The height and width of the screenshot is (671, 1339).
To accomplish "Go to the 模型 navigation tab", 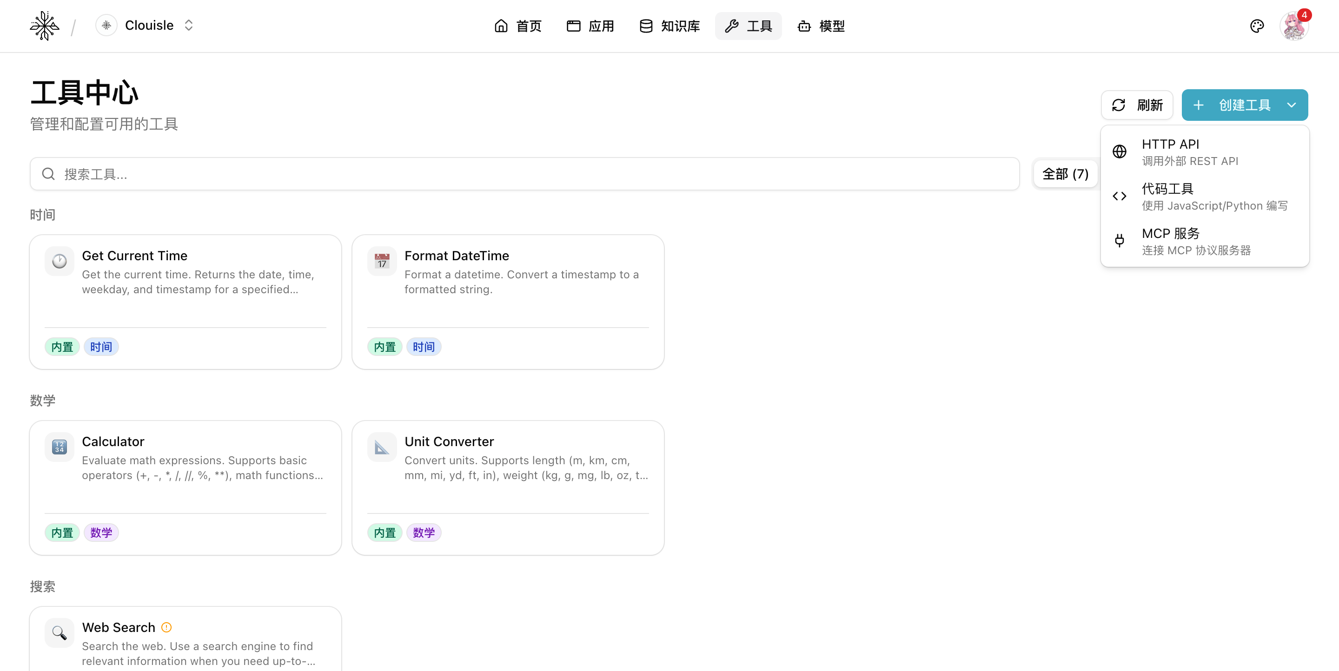I will 821,26.
